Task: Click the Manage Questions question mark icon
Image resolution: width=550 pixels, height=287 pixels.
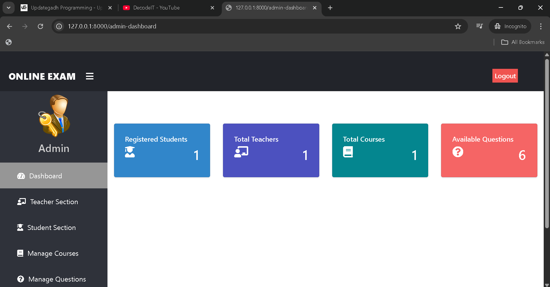Action: [20, 279]
